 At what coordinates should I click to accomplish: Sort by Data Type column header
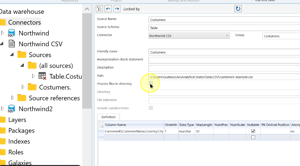[186, 125]
